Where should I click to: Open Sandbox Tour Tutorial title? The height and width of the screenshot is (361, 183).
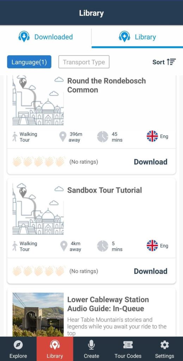coord(104,190)
